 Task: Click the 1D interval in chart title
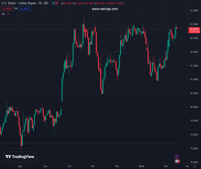(40, 3)
